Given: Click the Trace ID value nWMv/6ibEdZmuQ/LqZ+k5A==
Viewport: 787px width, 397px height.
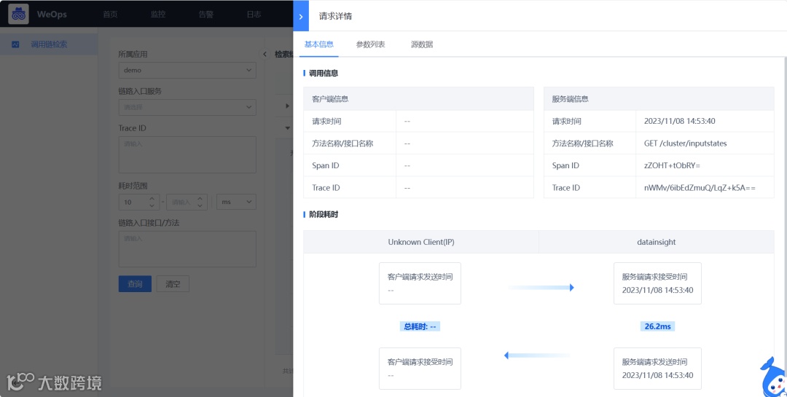Looking at the screenshot, I should pyautogui.click(x=700, y=187).
